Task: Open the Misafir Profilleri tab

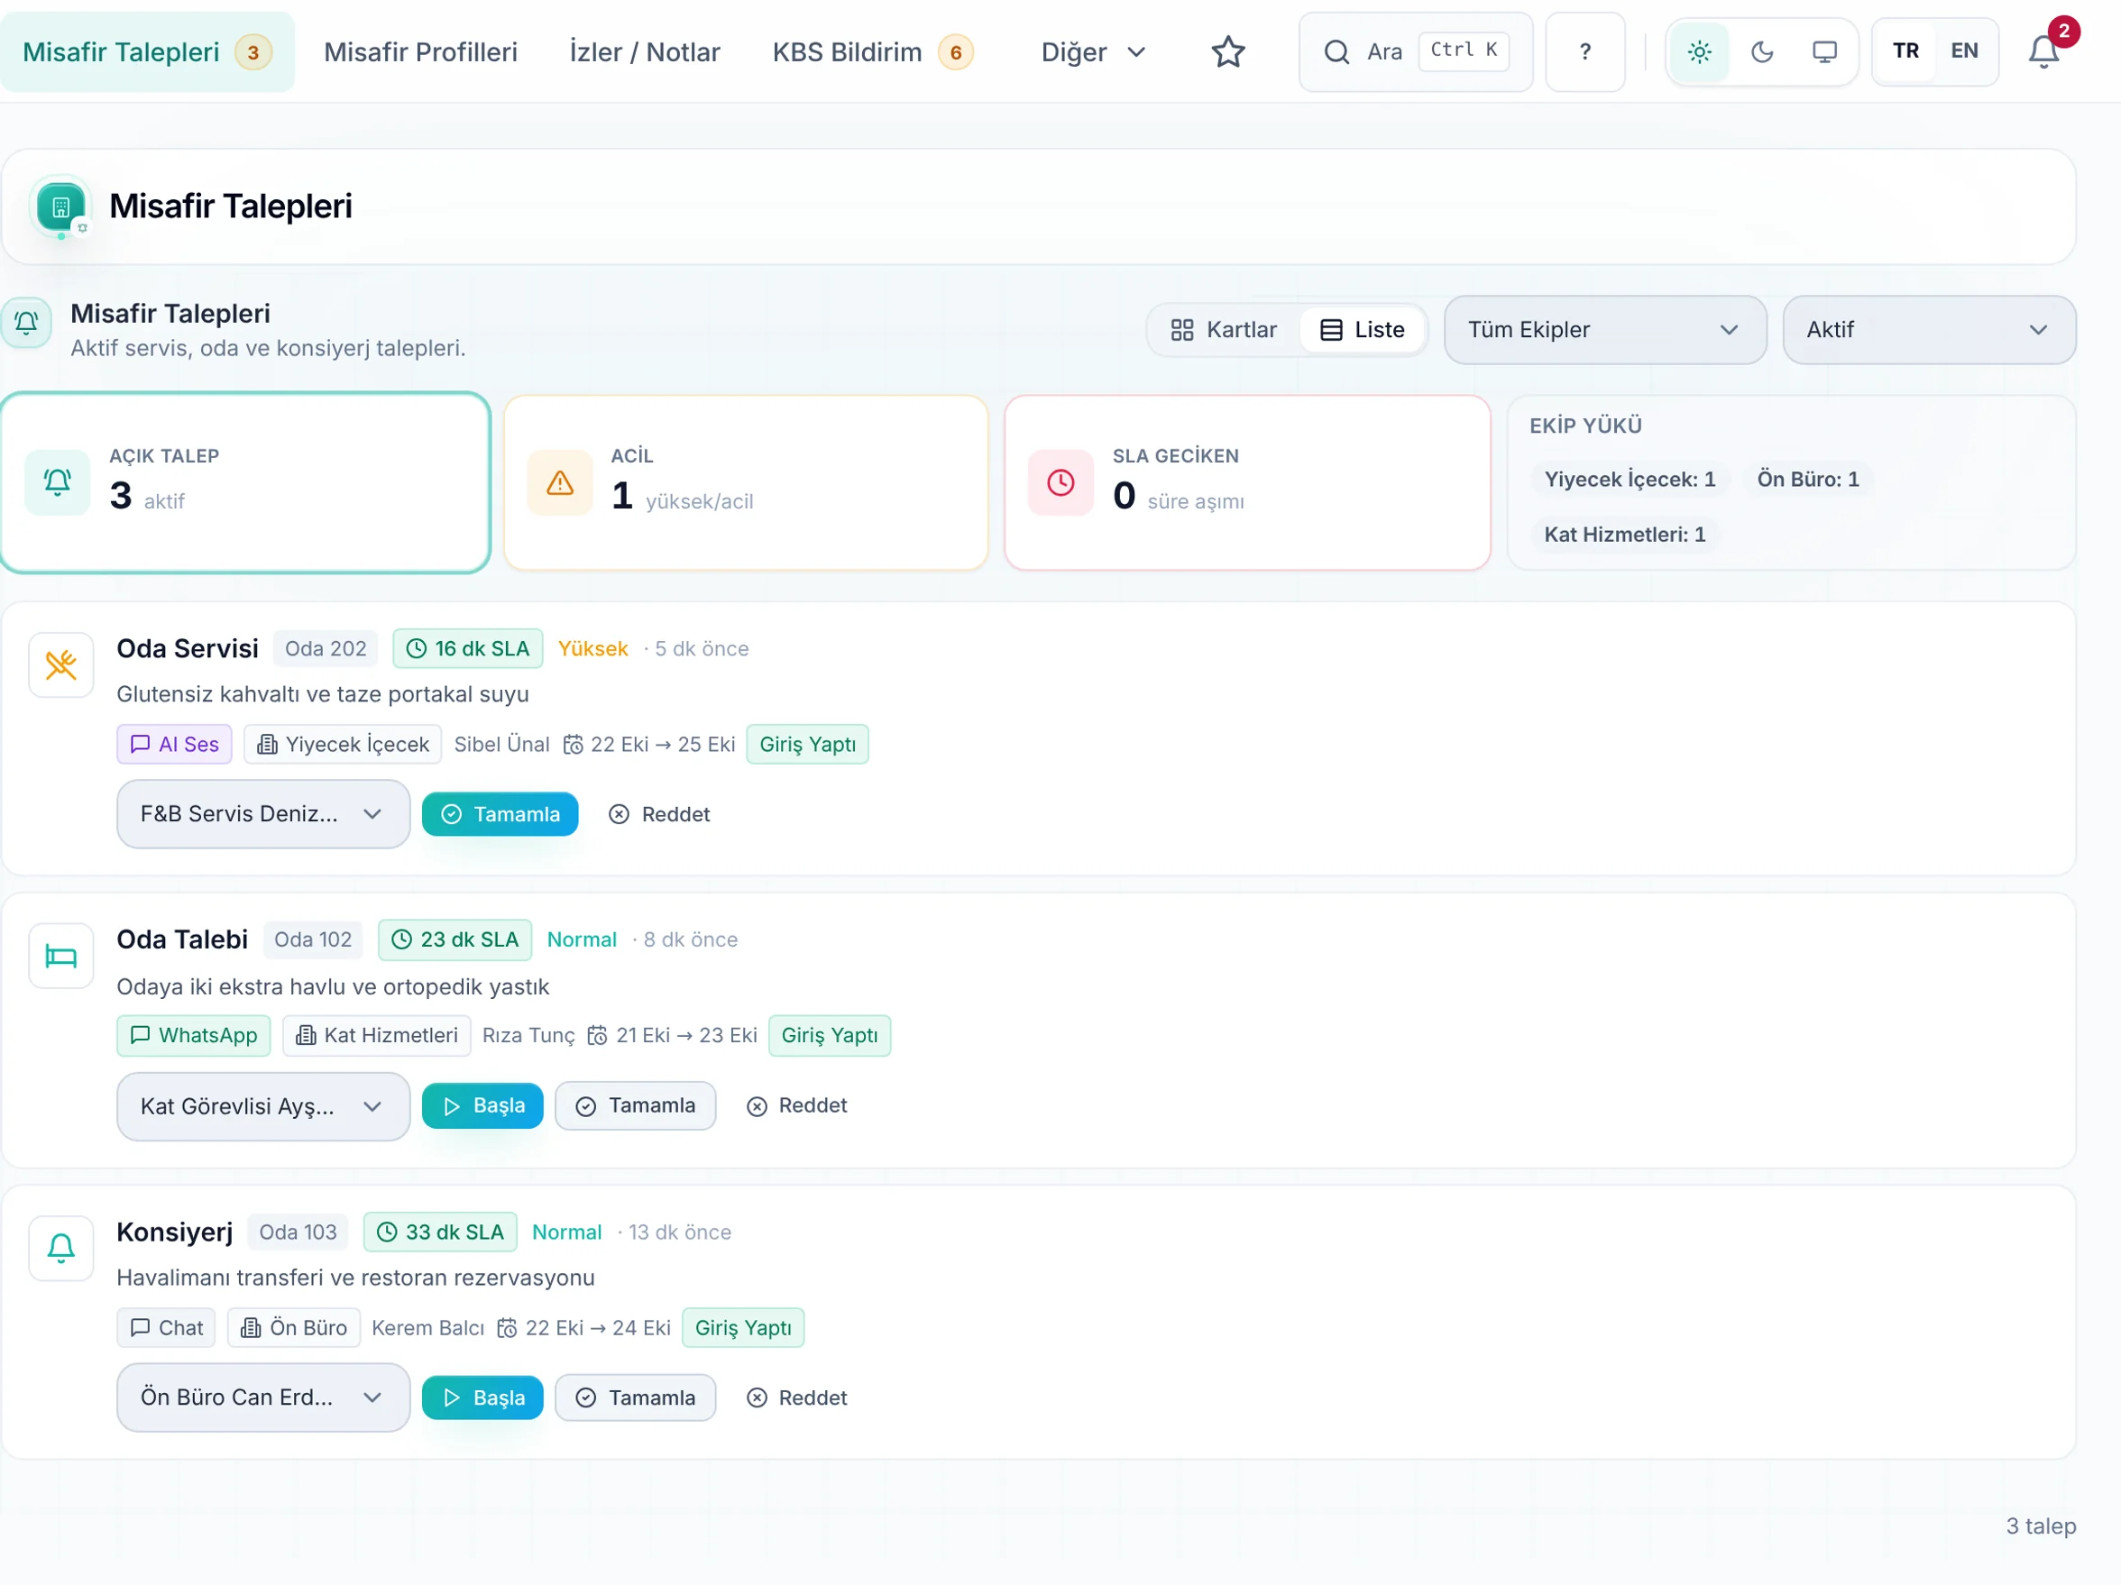Action: point(421,51)
